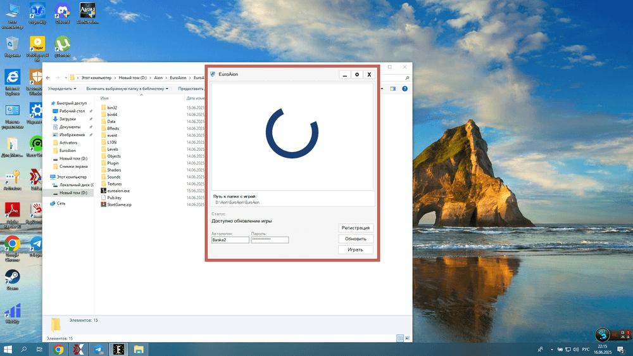
Task: Open Discord desktop shortcut
Action: tap(62, 12)
